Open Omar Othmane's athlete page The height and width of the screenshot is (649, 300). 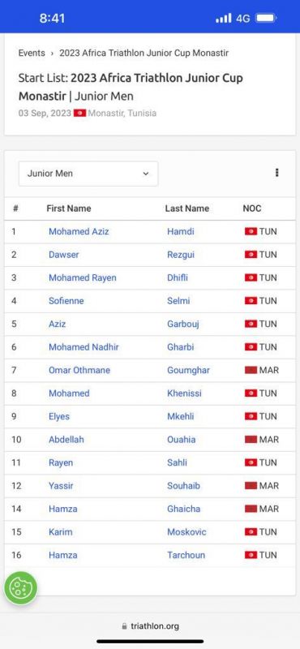pyautogui.click(x=79, y=370)
